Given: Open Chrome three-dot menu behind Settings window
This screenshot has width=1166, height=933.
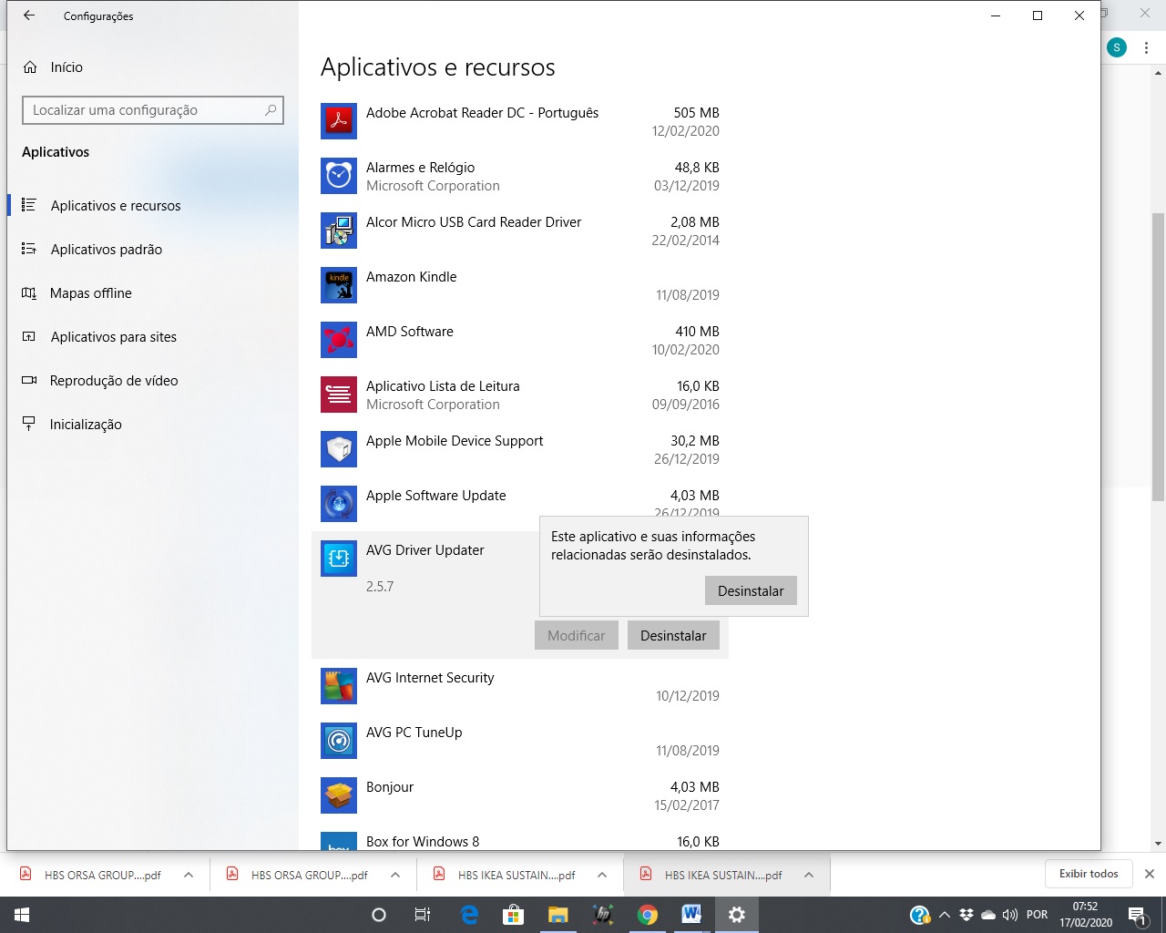Looking at the screenshot, I should pos(1146,47).
